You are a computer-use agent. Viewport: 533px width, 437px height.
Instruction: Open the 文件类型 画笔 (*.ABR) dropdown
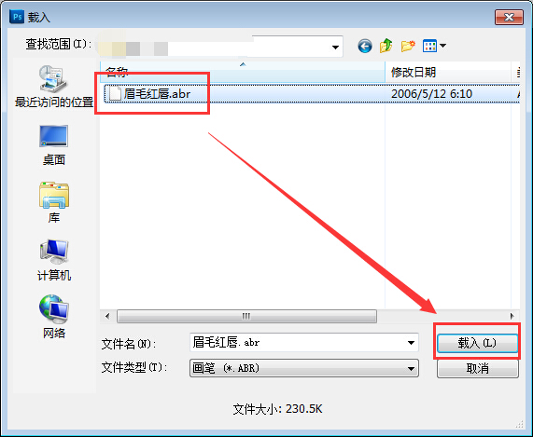(304, 368)
